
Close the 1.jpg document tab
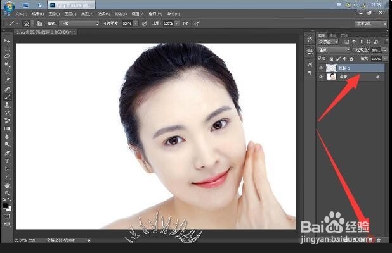tap(74, 32)
